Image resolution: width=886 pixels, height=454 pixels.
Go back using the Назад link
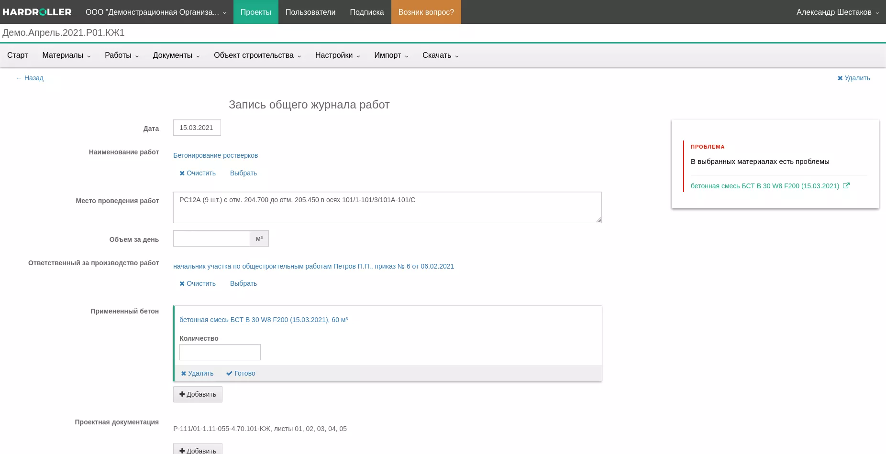click(30, 78)
